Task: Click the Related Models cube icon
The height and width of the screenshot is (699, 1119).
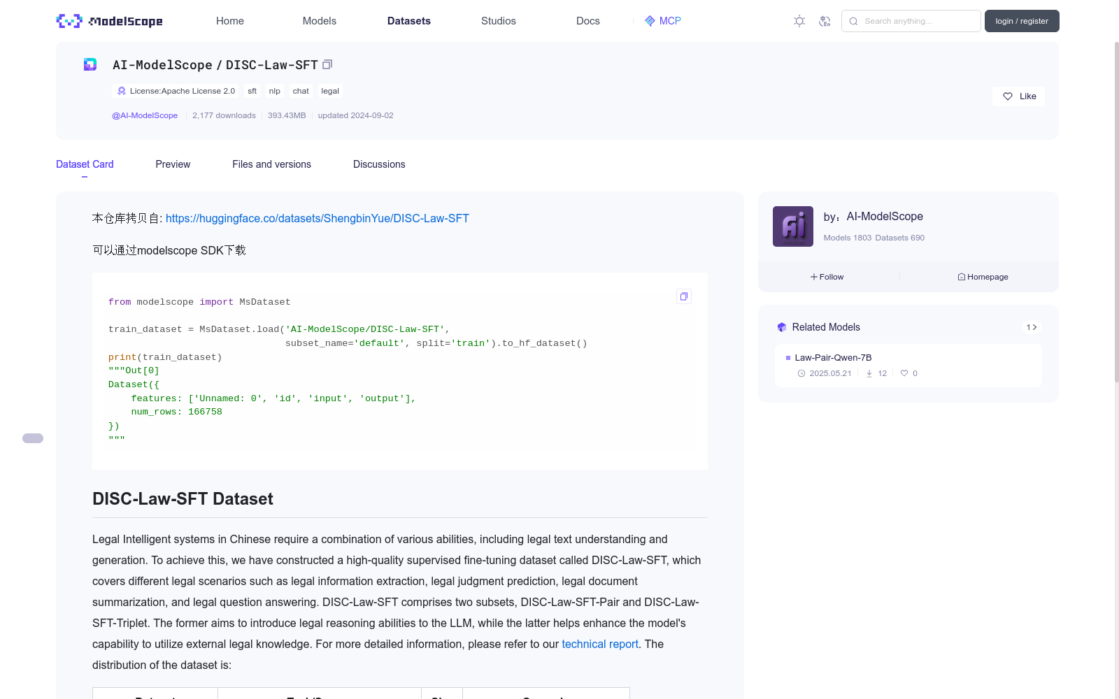Action: (782, 327)
